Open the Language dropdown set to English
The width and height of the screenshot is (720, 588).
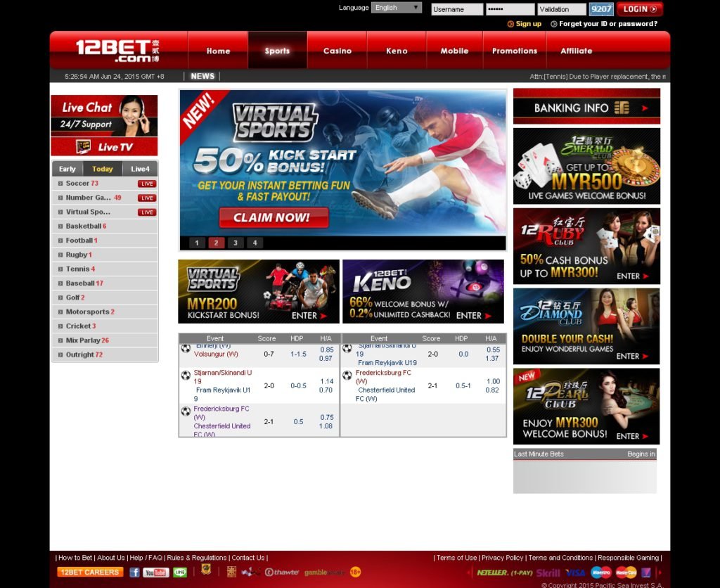point(397,7)
